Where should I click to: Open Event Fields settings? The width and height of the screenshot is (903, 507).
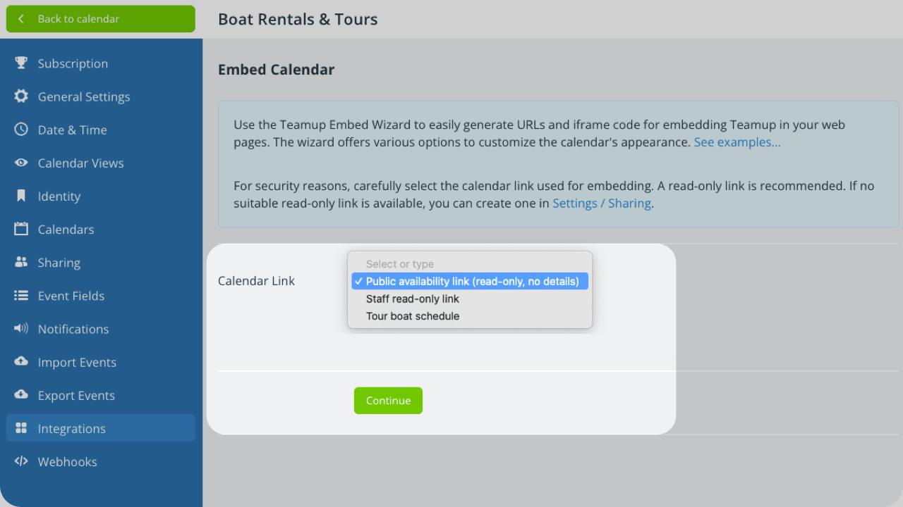tap(101, 296)
